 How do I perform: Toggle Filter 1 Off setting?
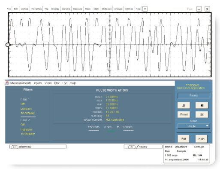point(22,104)
